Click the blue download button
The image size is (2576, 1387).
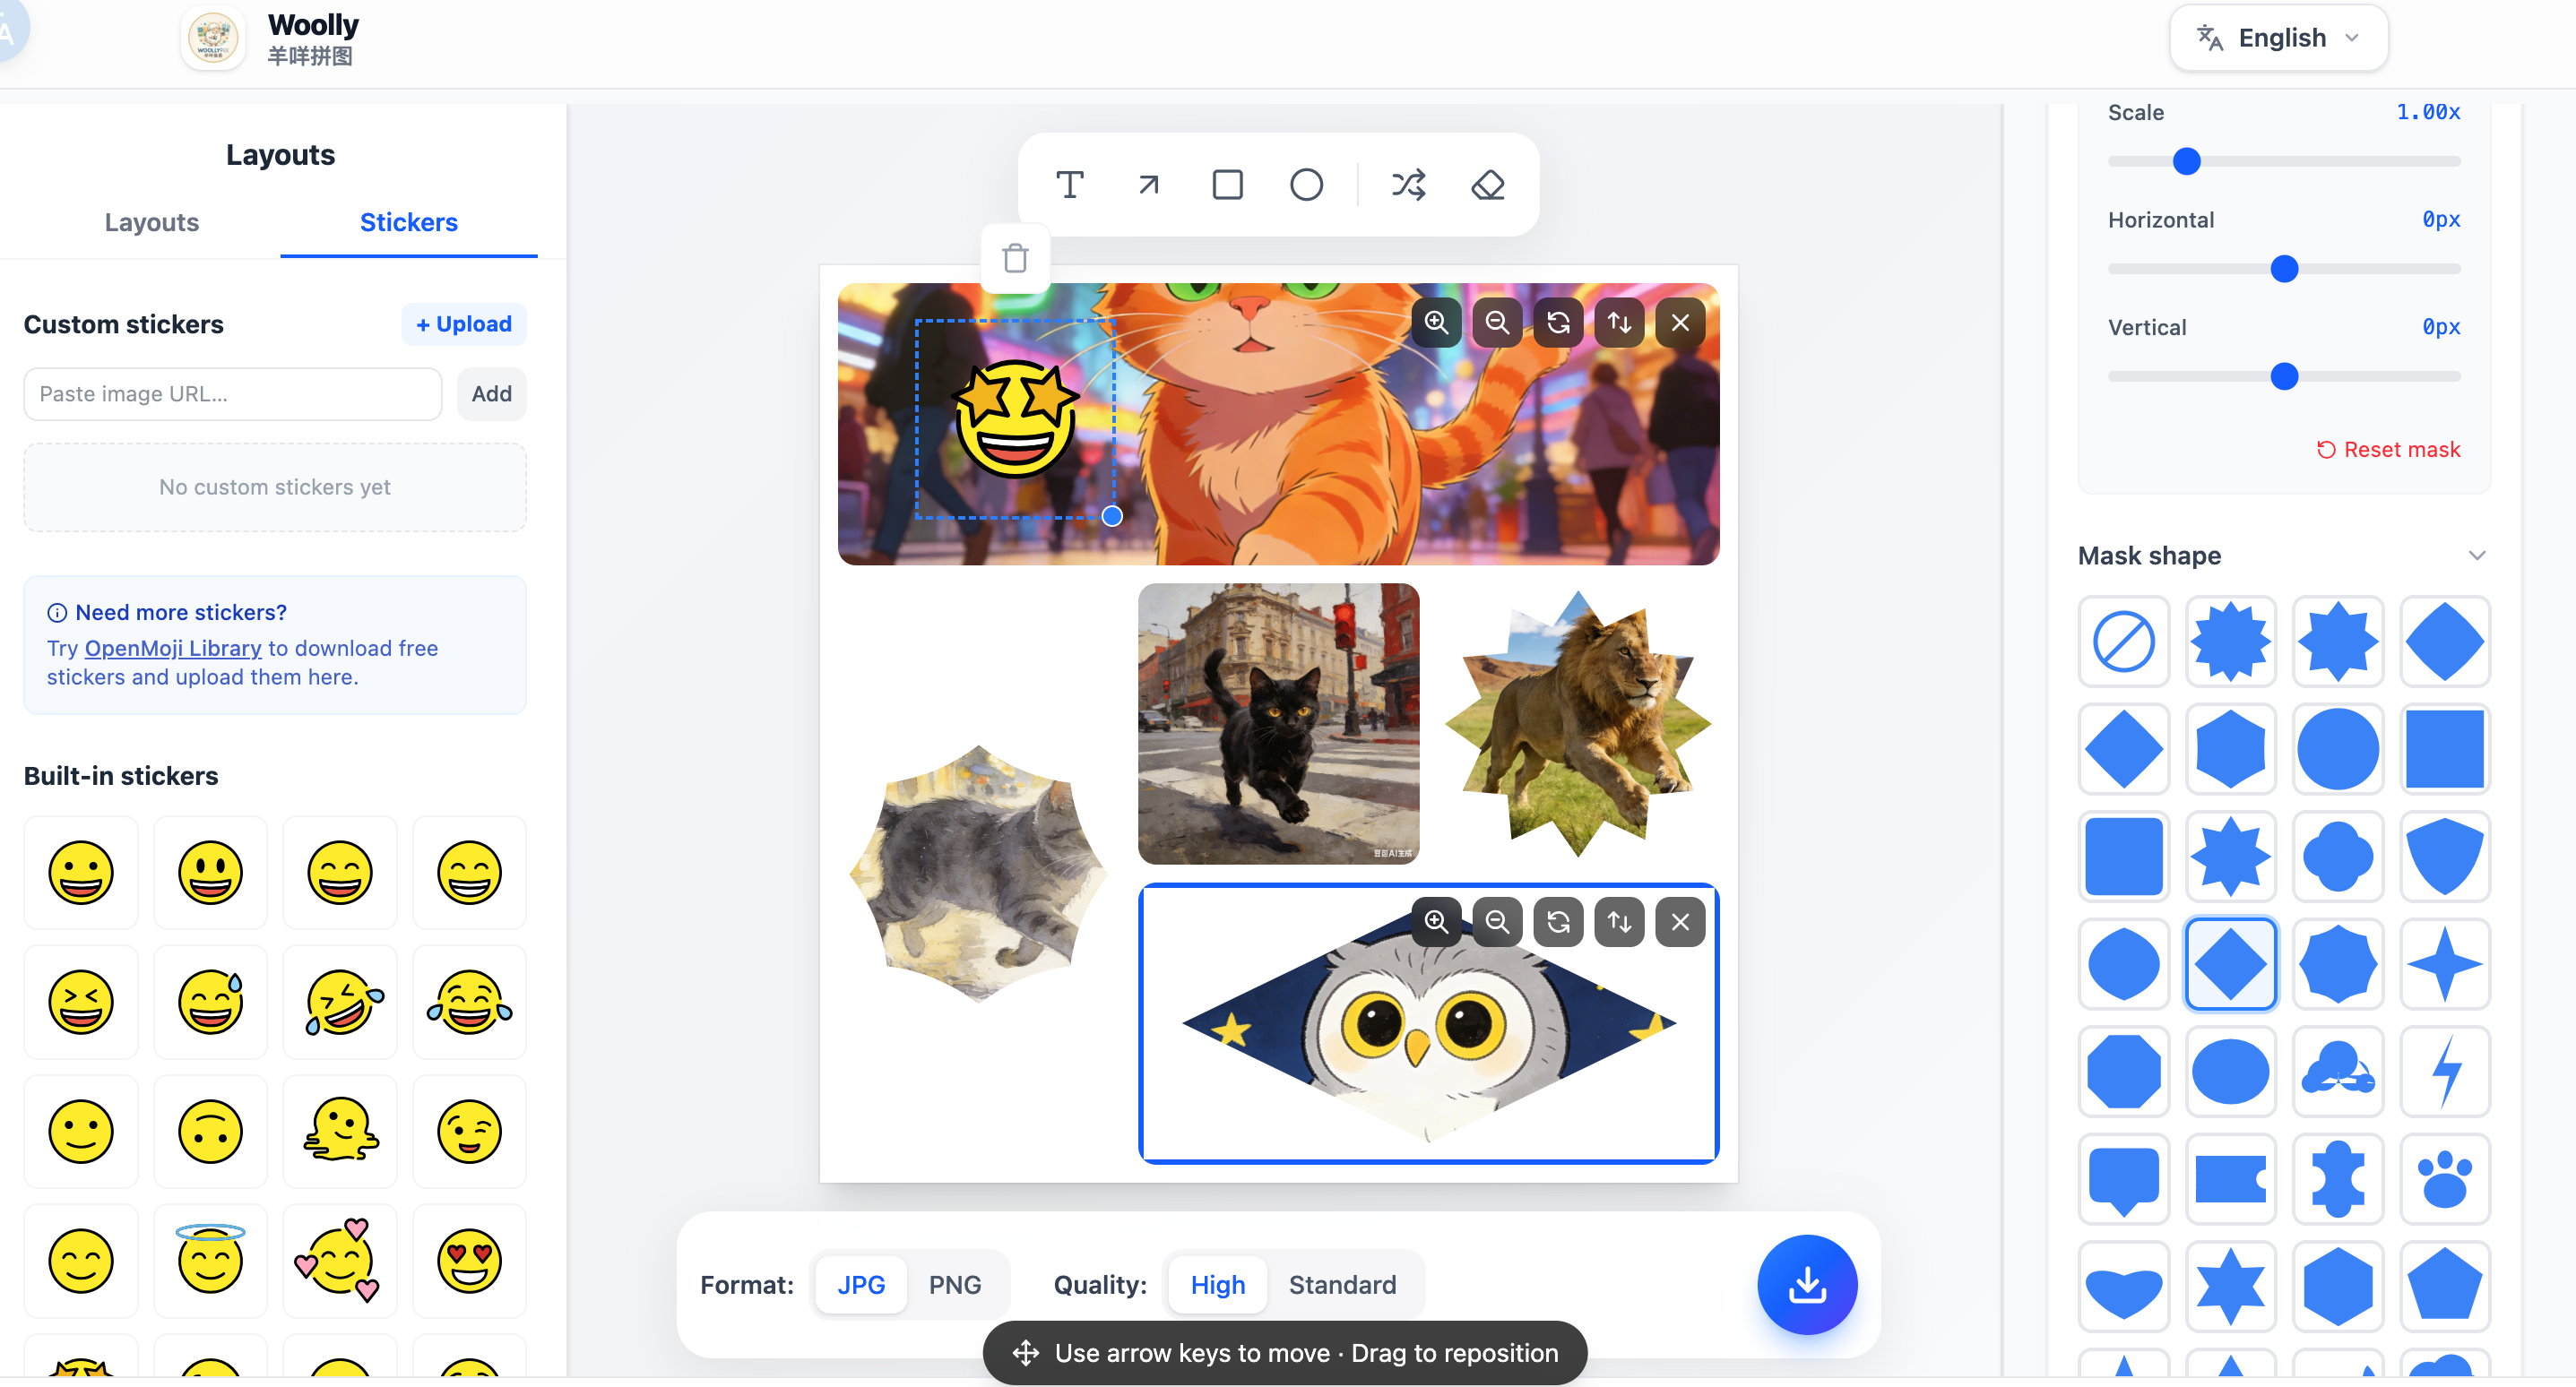pos(1806,1284)
